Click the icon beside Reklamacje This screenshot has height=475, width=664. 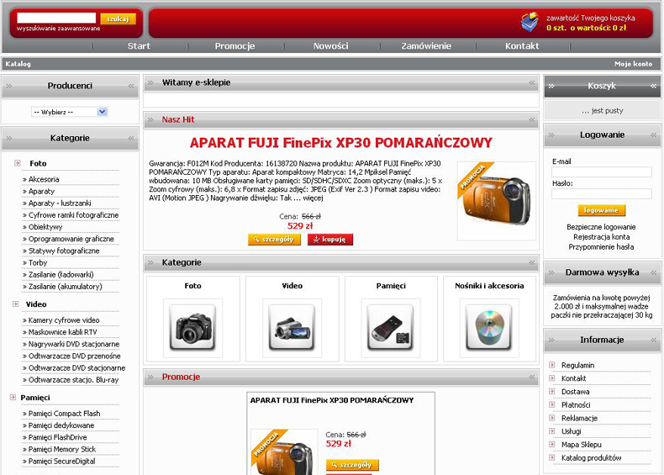point(551,418)
